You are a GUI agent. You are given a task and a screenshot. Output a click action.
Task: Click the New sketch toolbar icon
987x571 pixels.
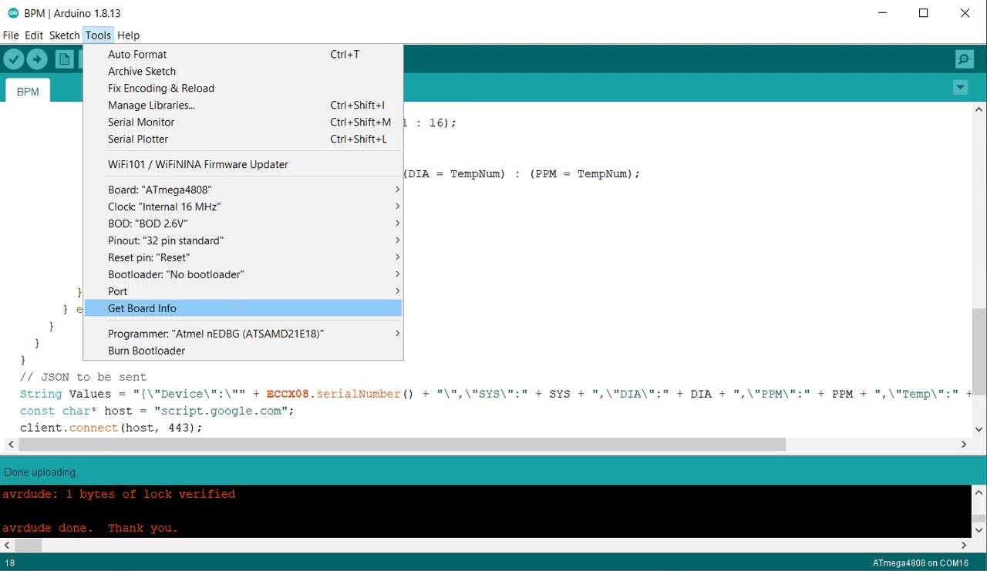(65, 59)
